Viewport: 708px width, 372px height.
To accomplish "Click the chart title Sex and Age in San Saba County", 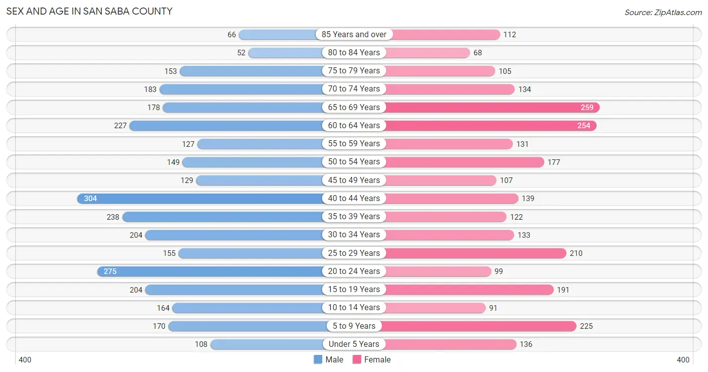I will coord(89,11).
